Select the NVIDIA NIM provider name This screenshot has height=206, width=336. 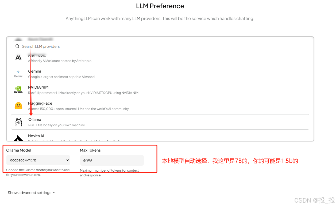(x=38, y=87)
